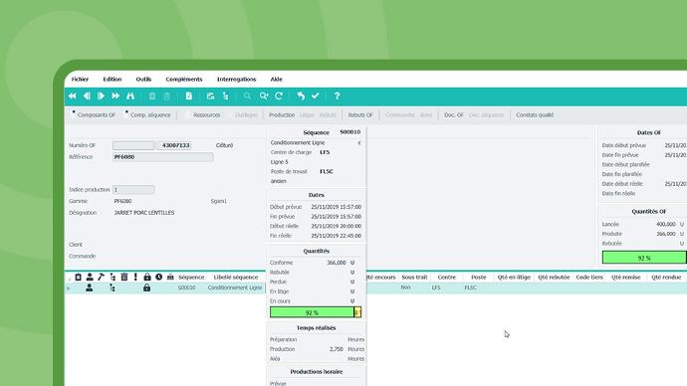
Task: Expand the S00010 row arrow
Action: tap(69, 288)
